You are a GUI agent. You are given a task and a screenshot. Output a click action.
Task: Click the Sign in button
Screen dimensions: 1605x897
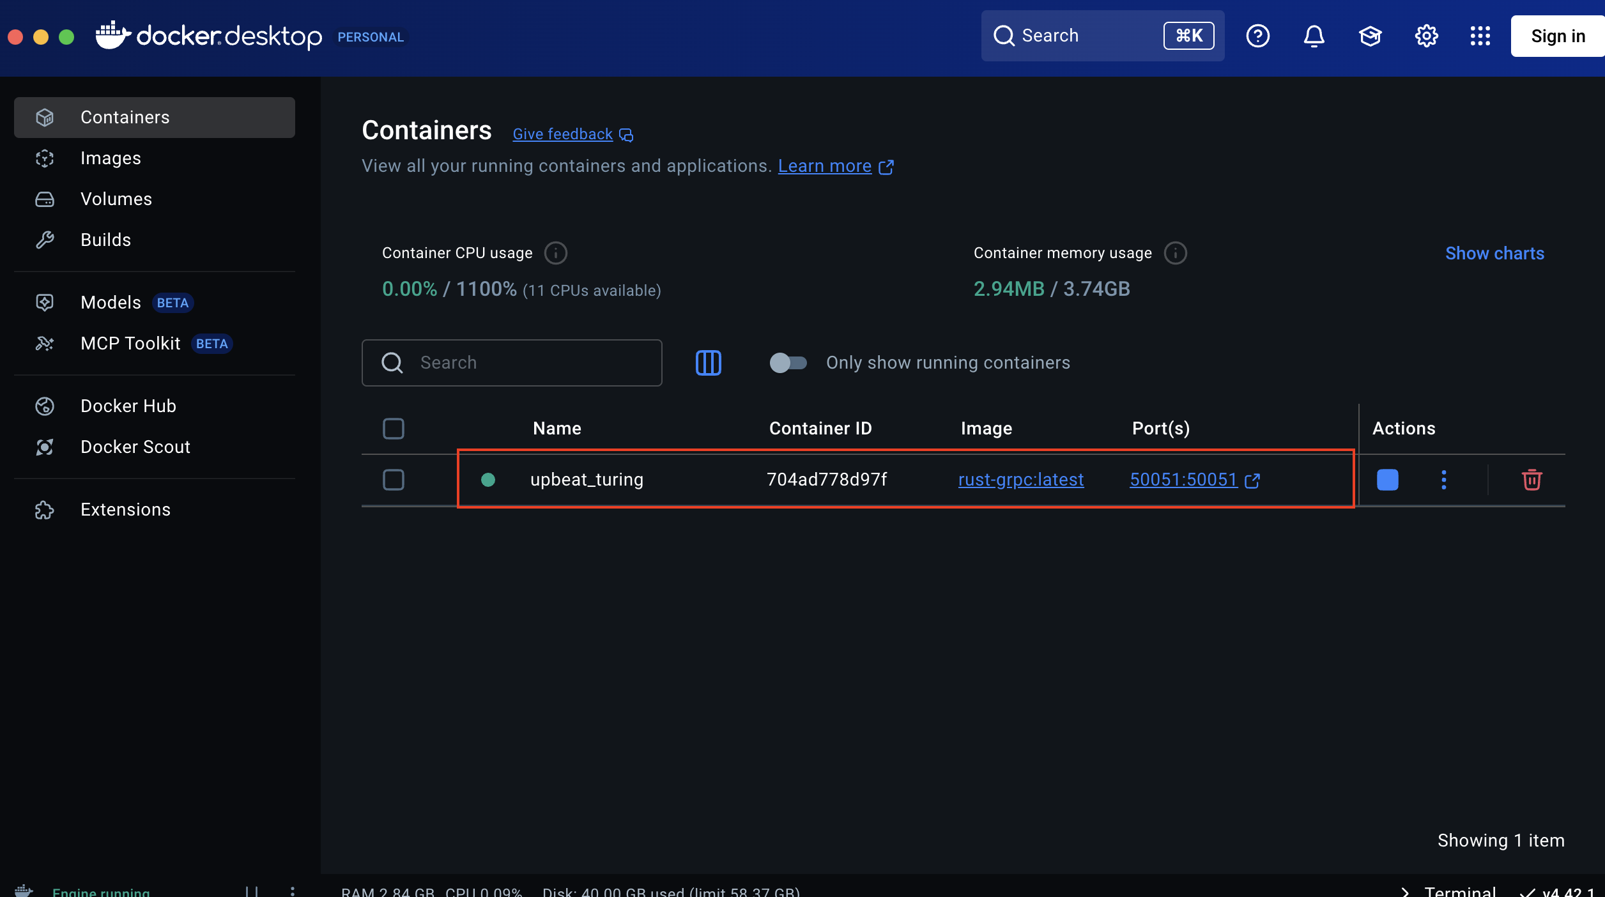coord(1558,36)
